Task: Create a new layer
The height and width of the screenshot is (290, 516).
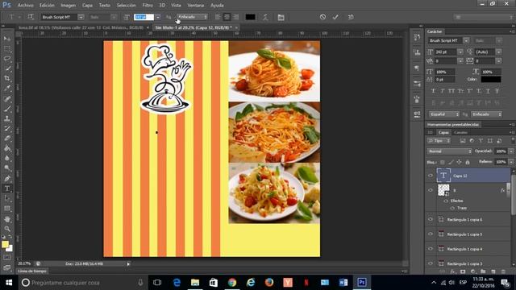Action: pos(493,271)
